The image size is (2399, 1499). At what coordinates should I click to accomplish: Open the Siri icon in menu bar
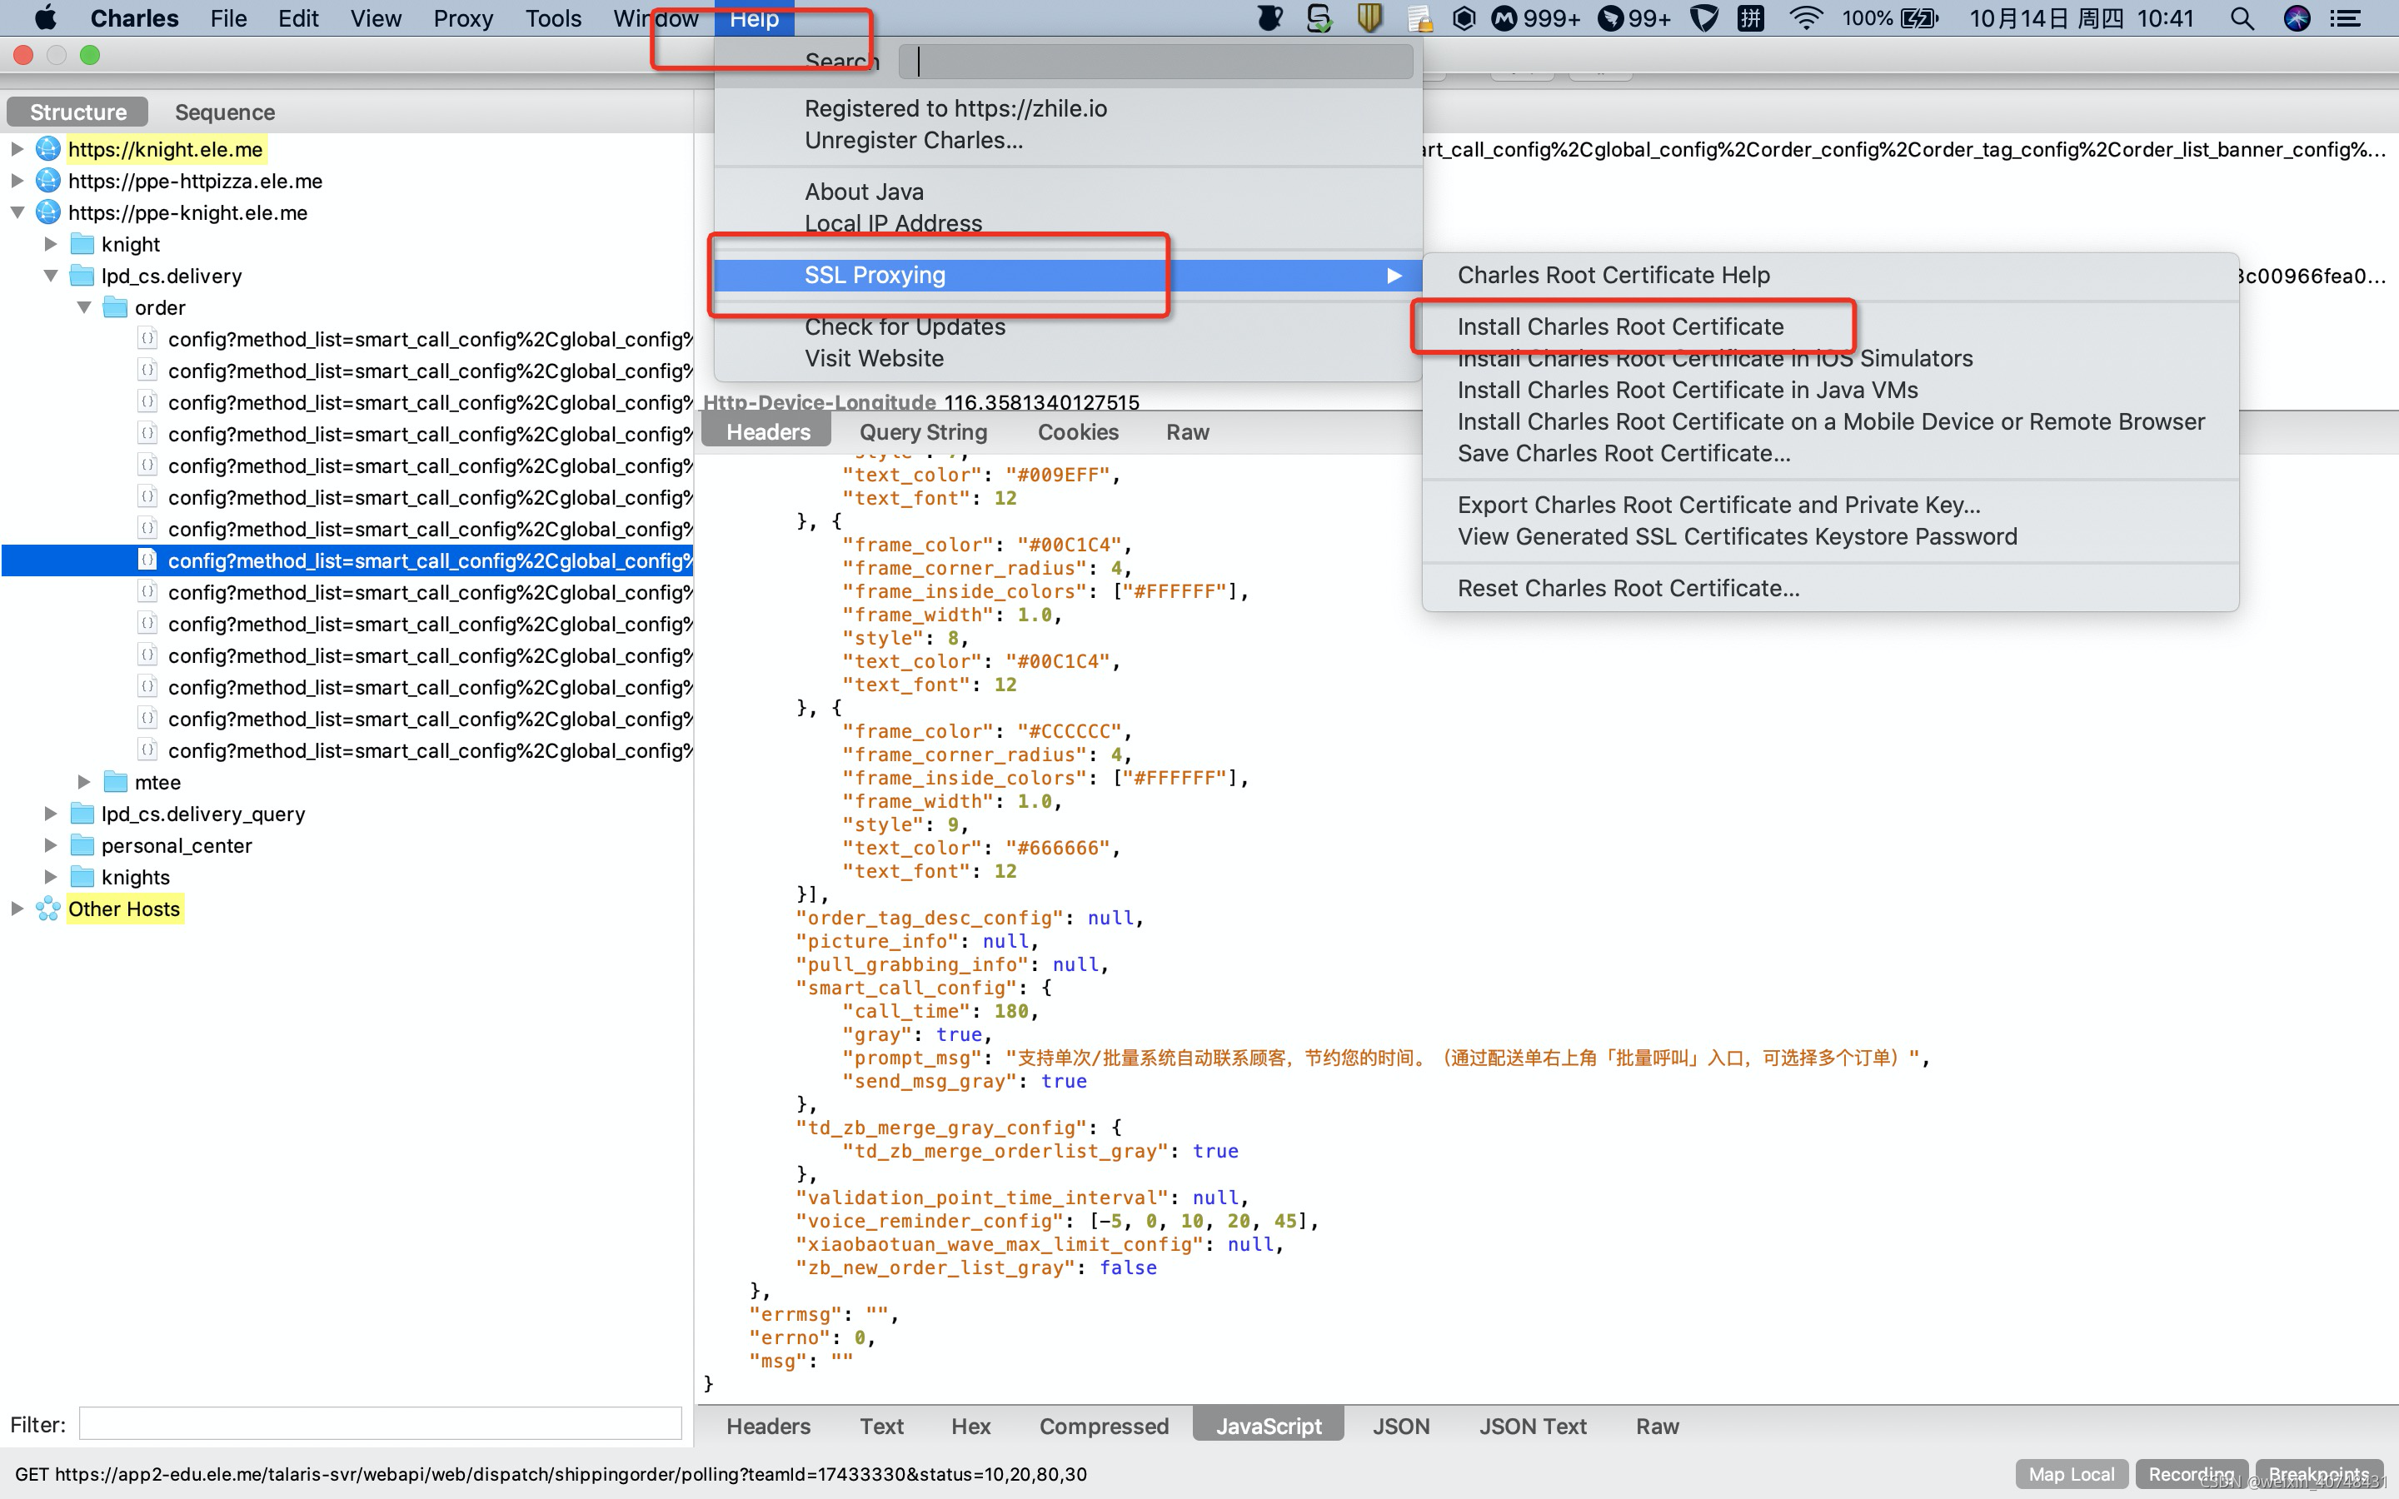(x=2297, y=17)
